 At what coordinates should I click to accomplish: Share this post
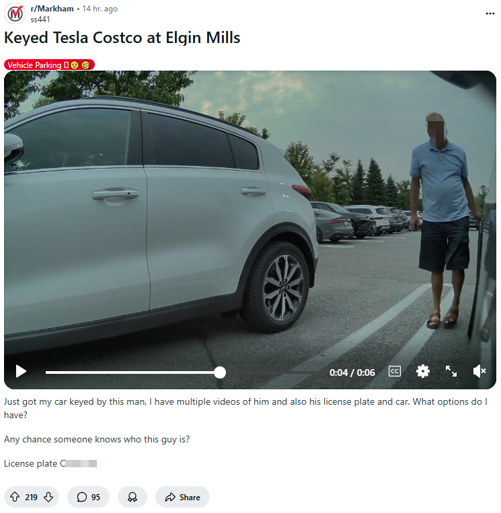tap(182, 497)
